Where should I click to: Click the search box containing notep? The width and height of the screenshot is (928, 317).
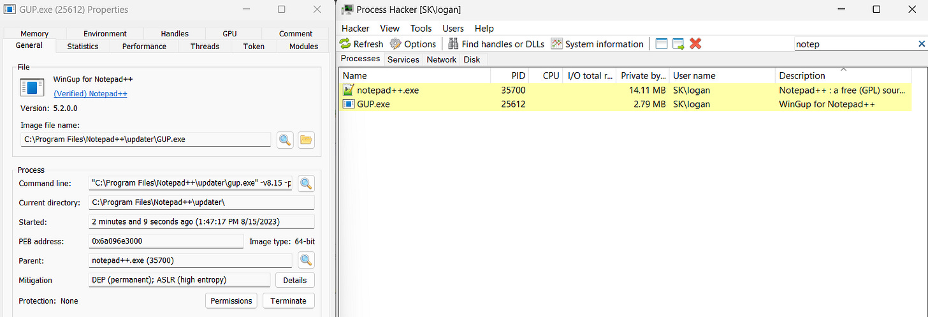(854, 44)
